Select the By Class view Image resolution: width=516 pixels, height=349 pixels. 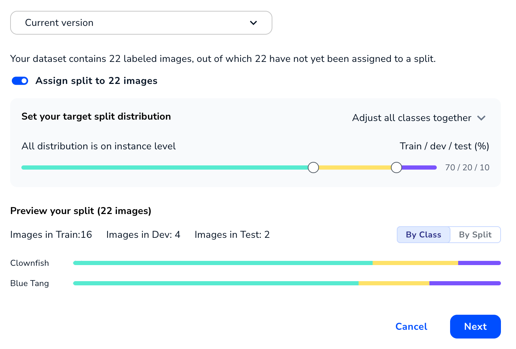click(x=423, y=235)
